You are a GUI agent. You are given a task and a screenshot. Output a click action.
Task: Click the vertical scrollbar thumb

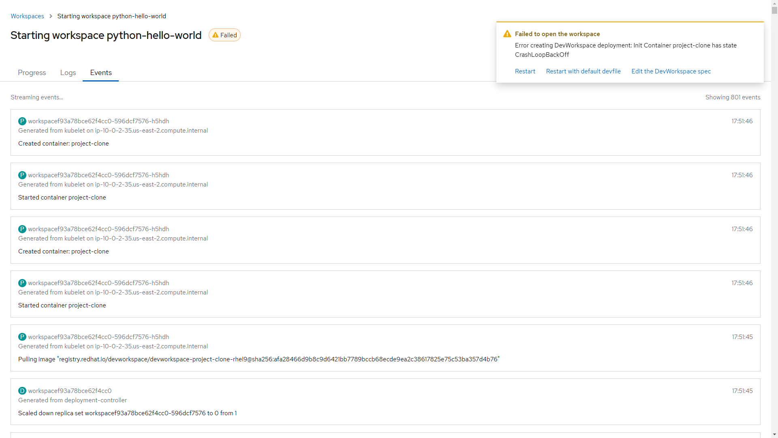click(774, 10)
